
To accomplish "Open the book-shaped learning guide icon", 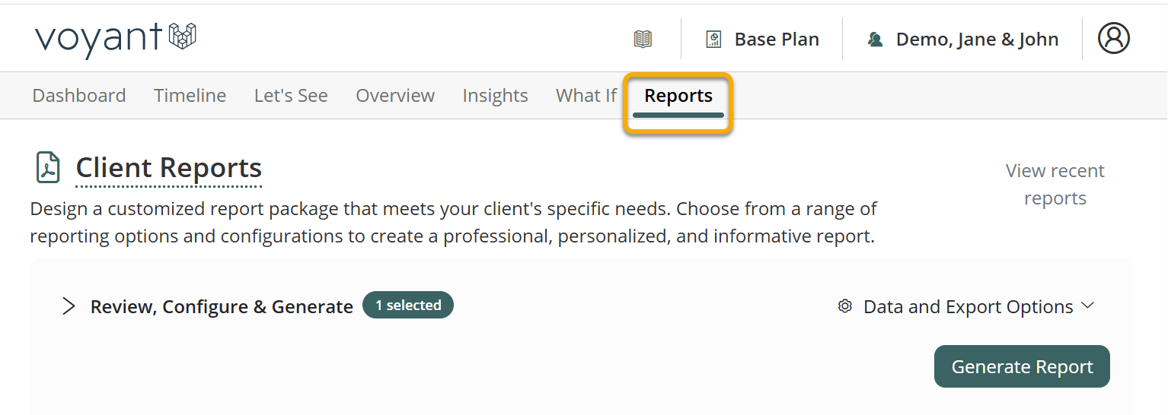I will 643,40.
